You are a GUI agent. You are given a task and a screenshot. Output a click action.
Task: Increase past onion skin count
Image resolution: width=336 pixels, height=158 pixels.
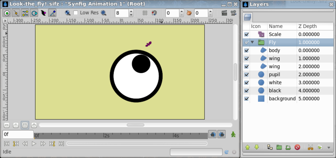pyautogui.click(x=181, y=11)
